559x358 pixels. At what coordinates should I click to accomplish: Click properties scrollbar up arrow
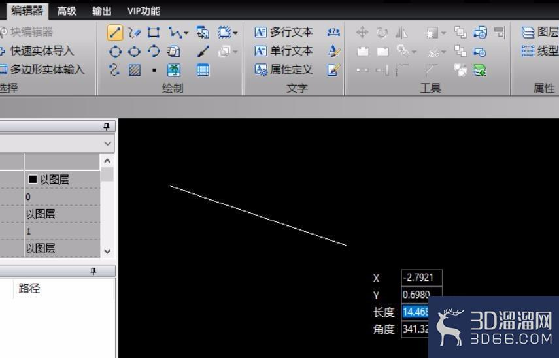(x=107, y=161)
